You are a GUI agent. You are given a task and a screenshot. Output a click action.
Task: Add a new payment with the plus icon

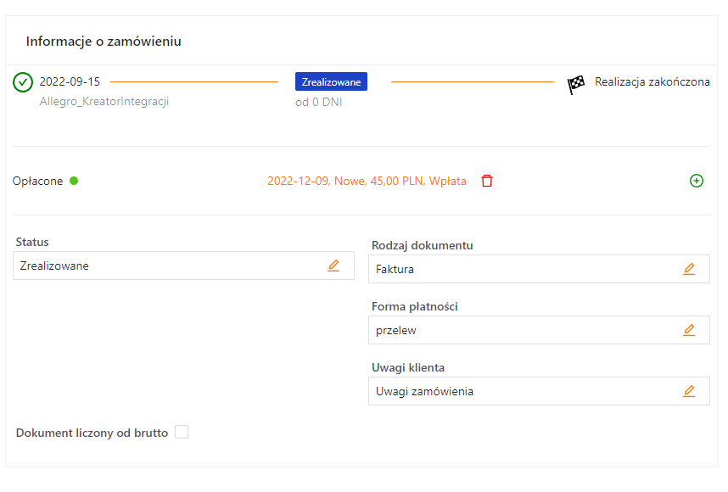coord(697,181)
